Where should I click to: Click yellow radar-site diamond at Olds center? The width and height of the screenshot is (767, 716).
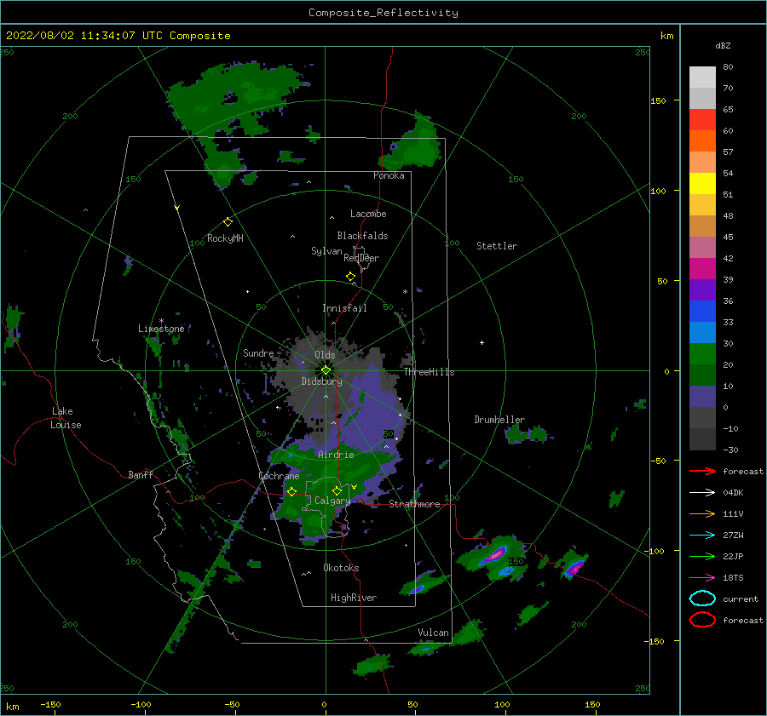click(x=326, y=370)
